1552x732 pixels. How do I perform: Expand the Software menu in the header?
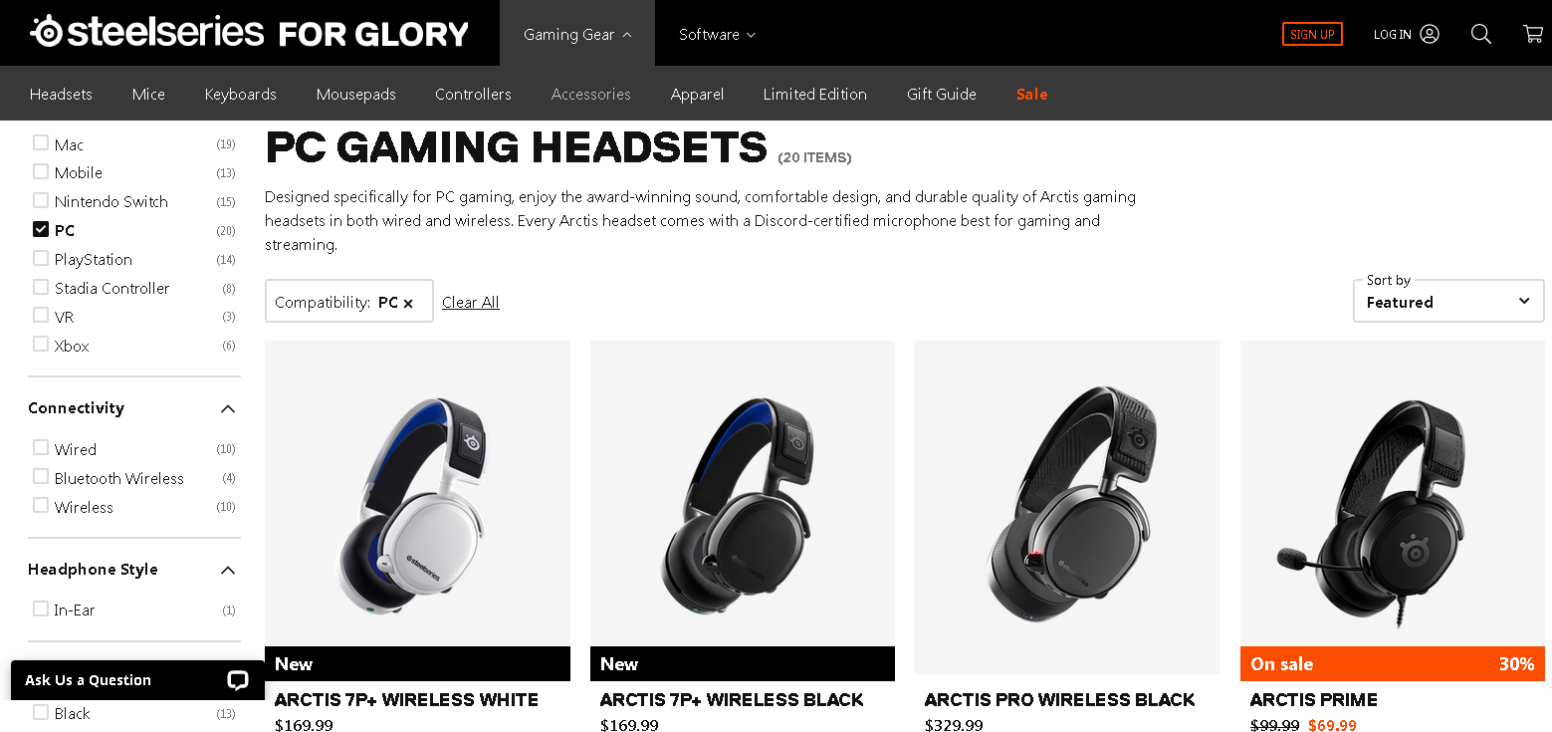click(717, 34)
